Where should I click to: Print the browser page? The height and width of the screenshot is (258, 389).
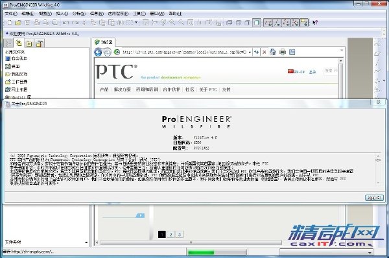282,52
